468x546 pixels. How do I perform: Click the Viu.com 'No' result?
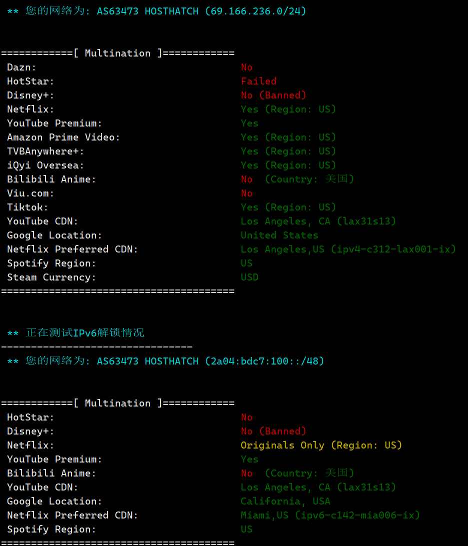click(x=247, y=193)
